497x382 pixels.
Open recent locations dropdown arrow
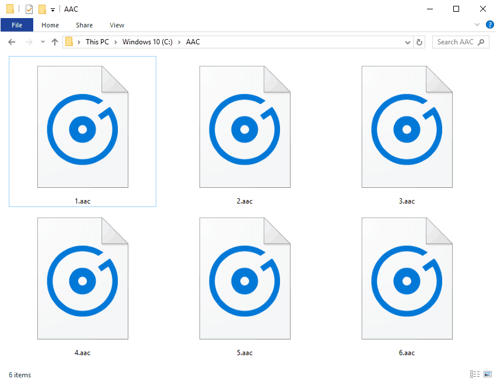(43, 42)
